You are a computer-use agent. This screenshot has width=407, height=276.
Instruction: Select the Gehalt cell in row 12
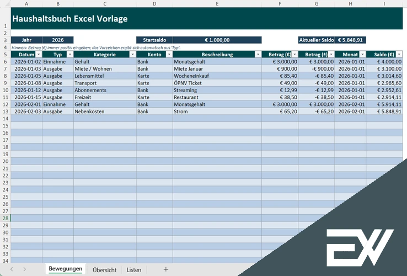(105, 104)
